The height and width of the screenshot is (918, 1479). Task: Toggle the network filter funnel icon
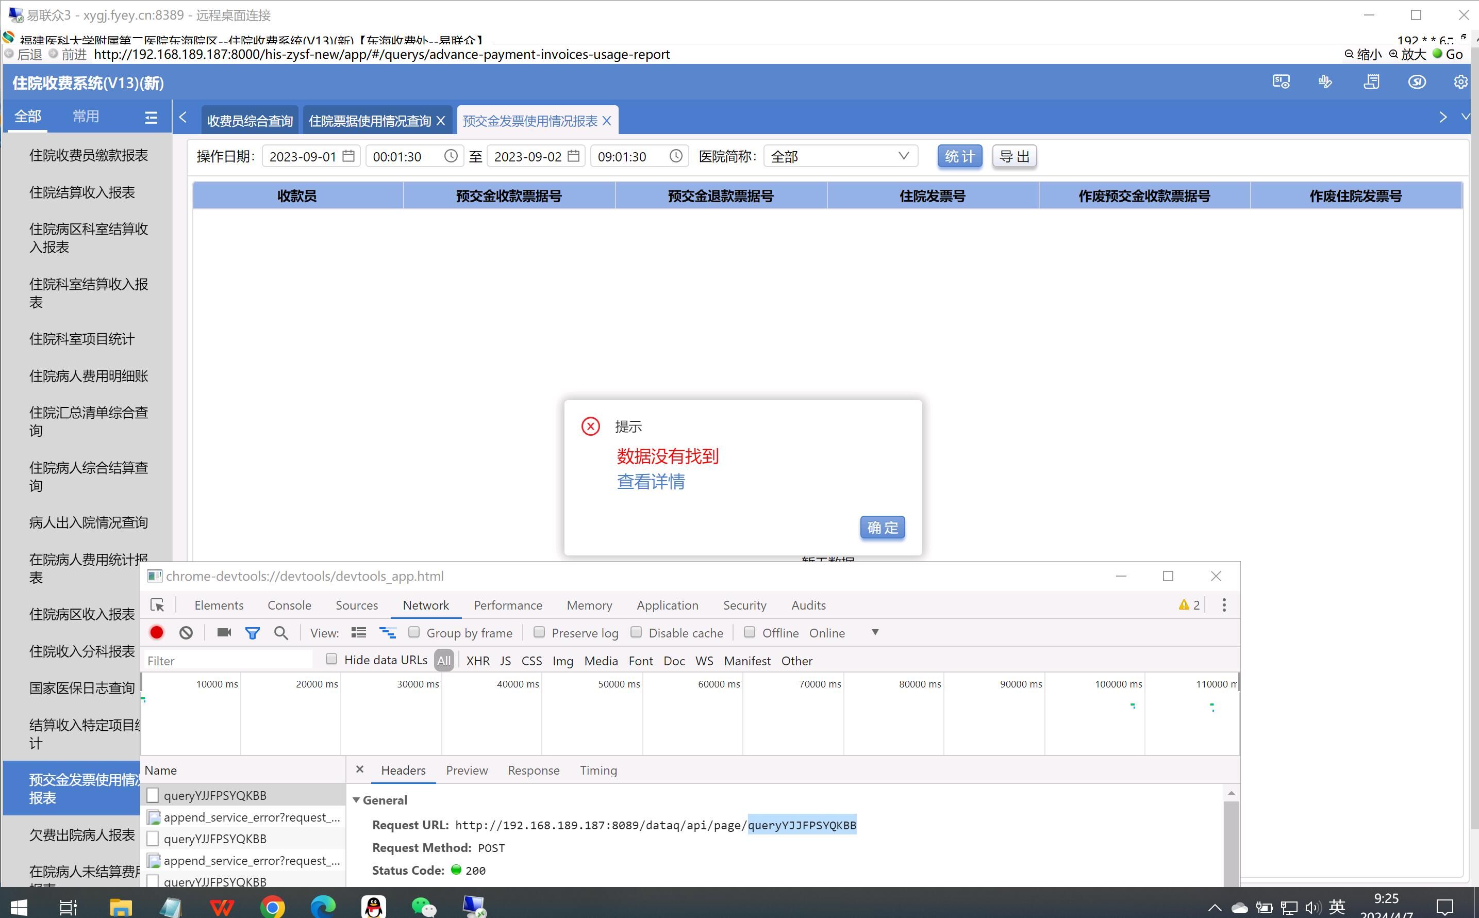pyautogui.click(x=253, y=633)
